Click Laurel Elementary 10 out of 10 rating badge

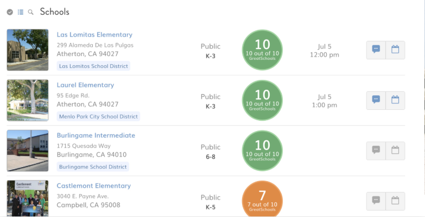coord(262,101)
